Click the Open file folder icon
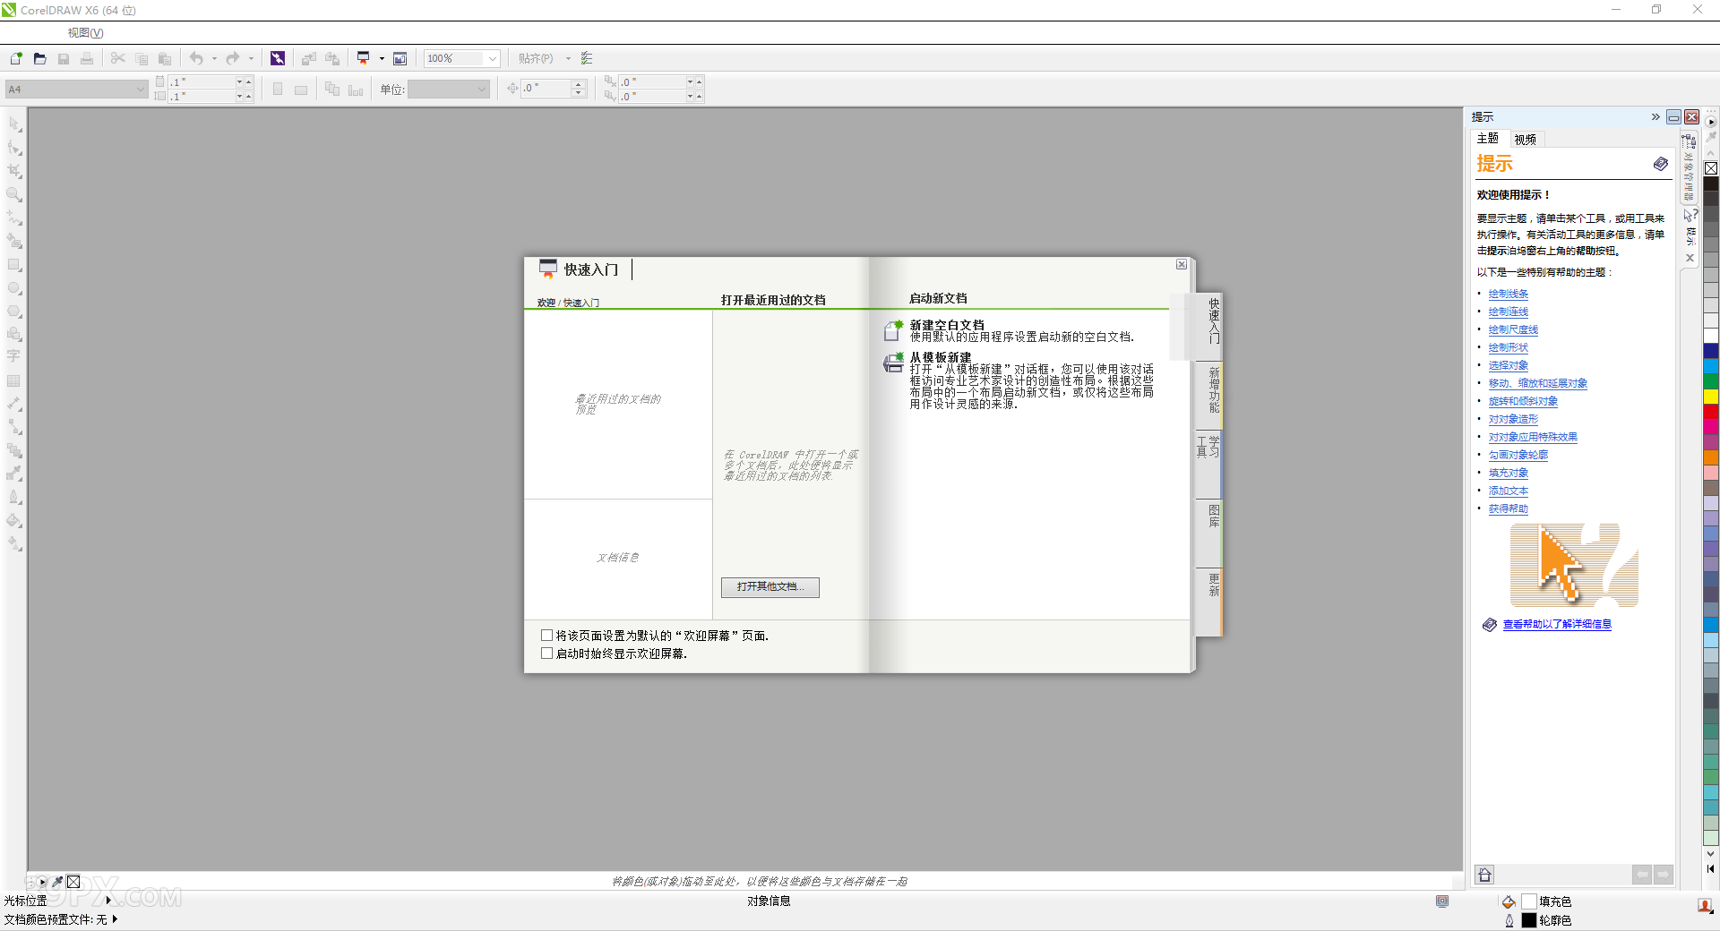 pos(39,58)
